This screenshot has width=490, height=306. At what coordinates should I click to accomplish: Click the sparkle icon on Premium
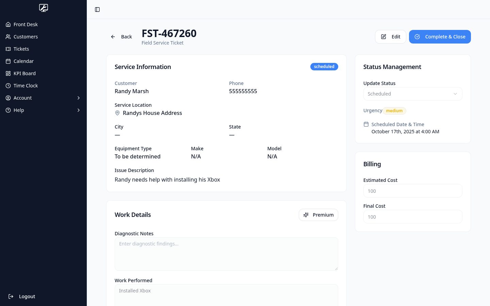tap(306, 215)
